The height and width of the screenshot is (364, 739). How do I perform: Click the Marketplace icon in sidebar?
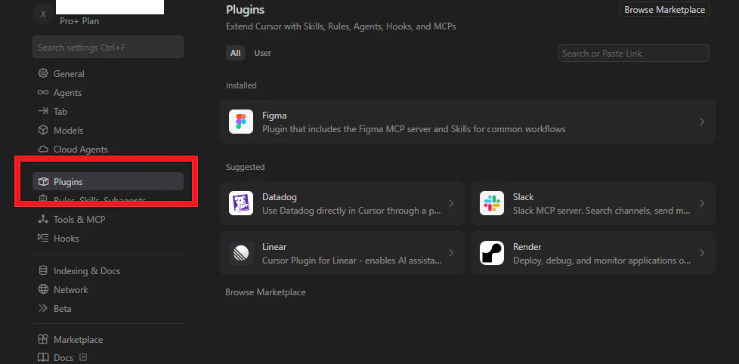pyautogui.click(x=43, y=339)
